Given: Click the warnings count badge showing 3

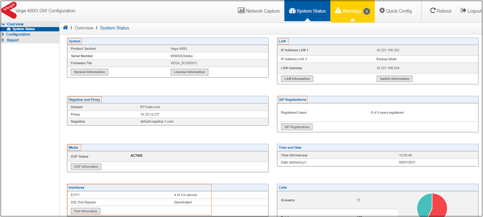Looking at the screenshot, I should pos(366,11).
